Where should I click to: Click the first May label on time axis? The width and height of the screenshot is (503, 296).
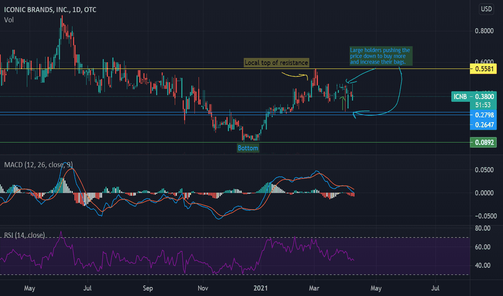tap(30, 288)
